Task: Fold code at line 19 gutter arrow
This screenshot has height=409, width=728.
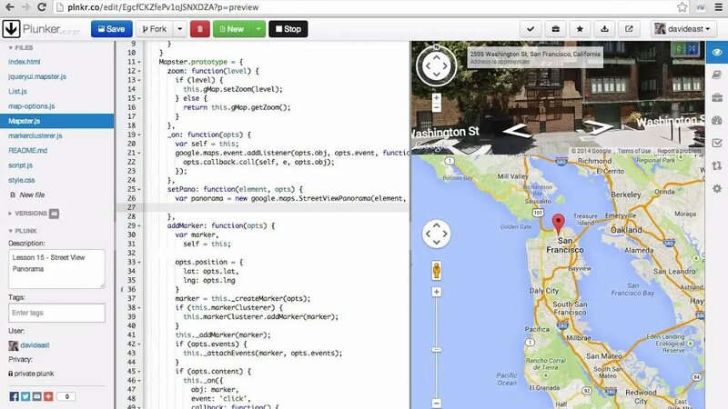Action: 139,135
